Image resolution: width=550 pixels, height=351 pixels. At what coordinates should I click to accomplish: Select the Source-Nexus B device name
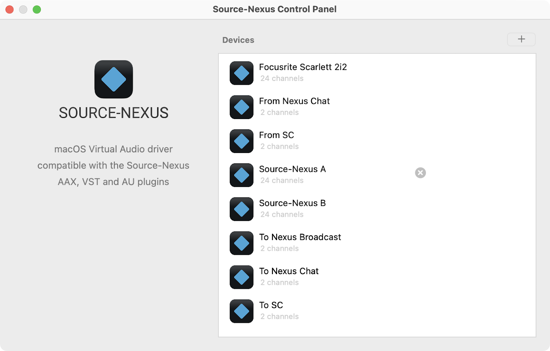(292, 203)
